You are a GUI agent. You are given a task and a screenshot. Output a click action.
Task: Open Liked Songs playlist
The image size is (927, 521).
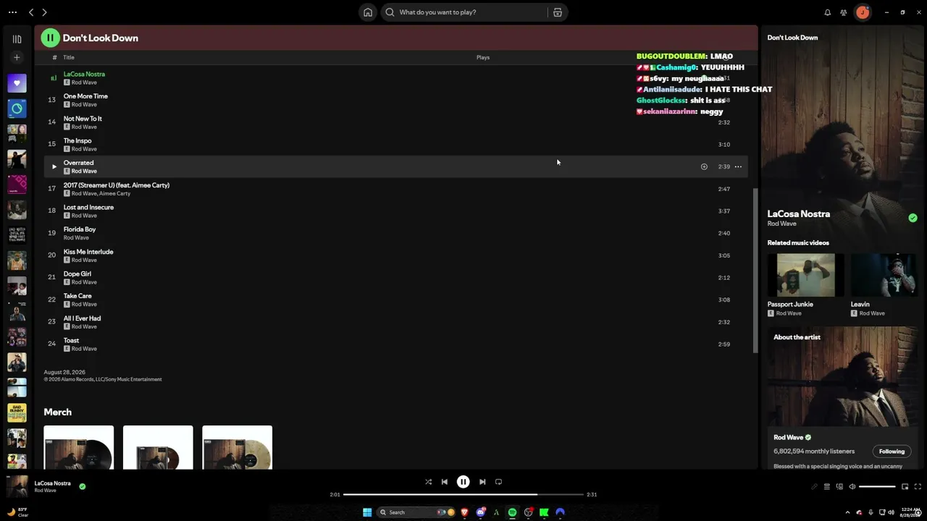point(17,83)
